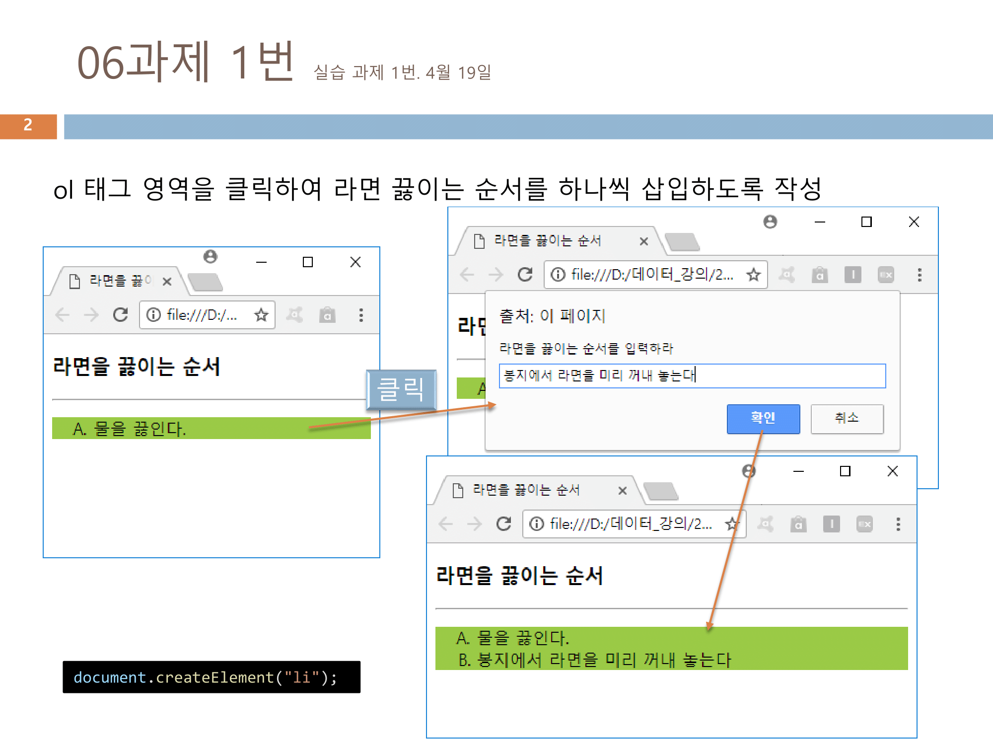Image resolution: width=993 pixels, height=745 pixels.
Task: Click the blue 클릭 callout box
Action: [x=401, y=389]
